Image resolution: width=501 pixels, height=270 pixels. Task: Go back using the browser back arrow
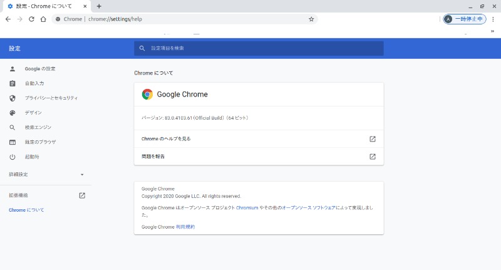pos(8,19)
